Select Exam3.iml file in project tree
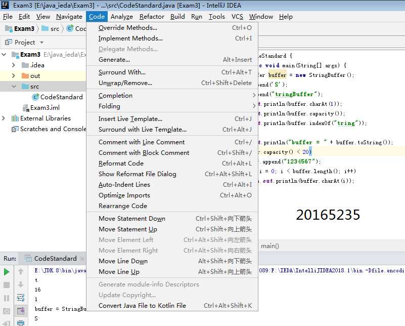This screenshot has width=405, height=326. pos(45,107)
